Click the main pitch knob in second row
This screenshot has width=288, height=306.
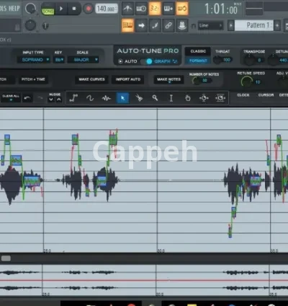30,25
